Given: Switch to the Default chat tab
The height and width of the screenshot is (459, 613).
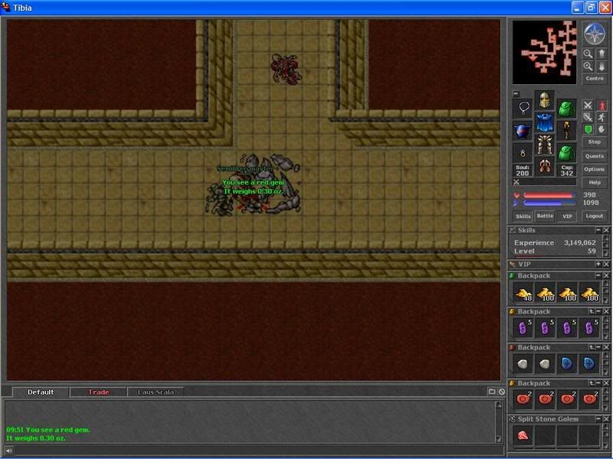Looking at the screenshot, I should pos(41,392).
